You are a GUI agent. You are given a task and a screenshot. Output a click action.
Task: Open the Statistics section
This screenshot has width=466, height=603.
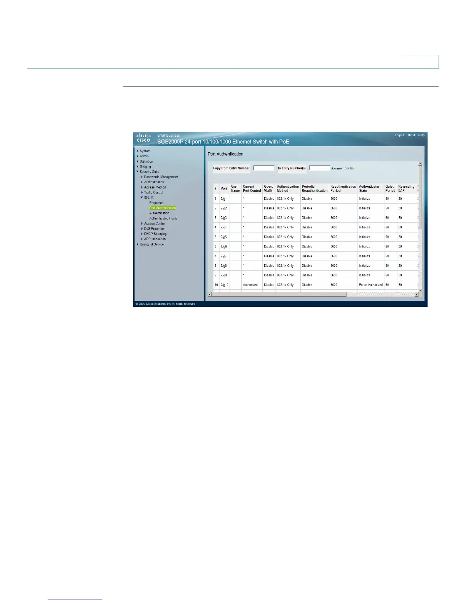pos(146,161)
